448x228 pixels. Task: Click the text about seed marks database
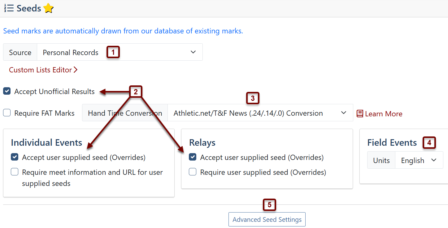coord(123,31)
